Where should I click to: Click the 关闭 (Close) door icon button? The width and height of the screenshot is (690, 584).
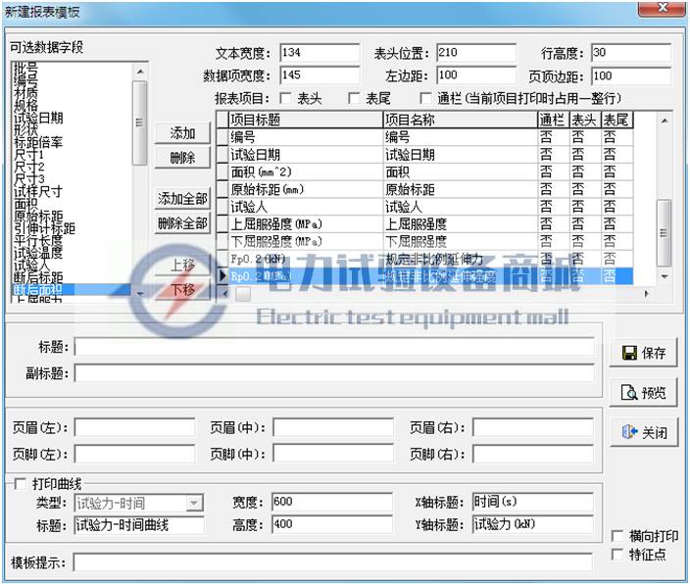tap(644, 432)
